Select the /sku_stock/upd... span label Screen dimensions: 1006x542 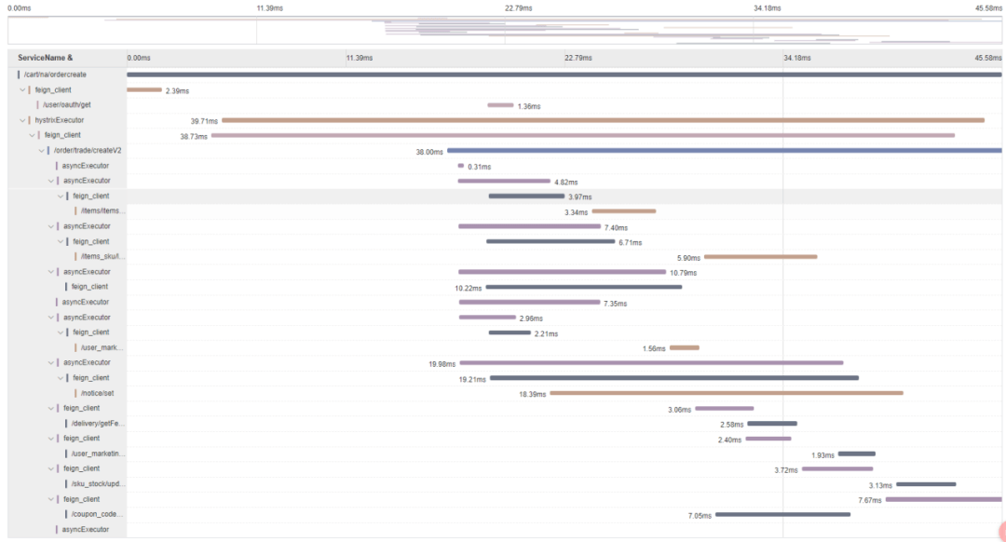coord(98,483)
